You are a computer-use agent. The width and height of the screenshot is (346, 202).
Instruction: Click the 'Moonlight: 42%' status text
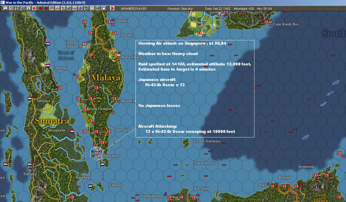[x=244, y=9]
